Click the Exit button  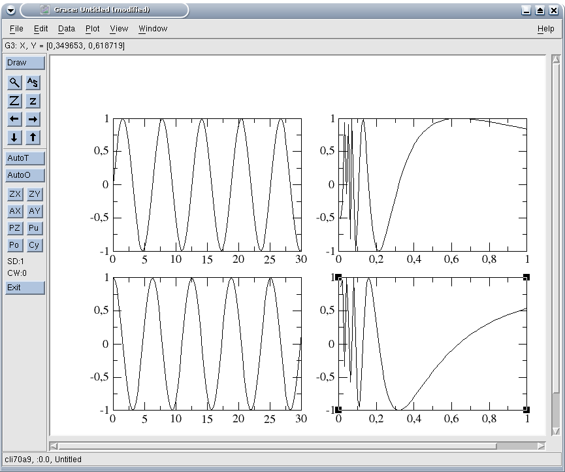click(25, 288)
